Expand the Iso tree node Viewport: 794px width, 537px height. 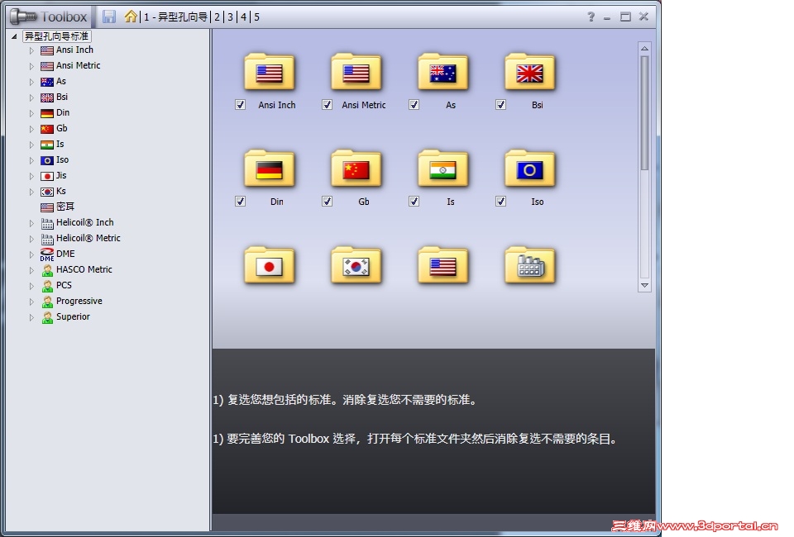point(31,160)
